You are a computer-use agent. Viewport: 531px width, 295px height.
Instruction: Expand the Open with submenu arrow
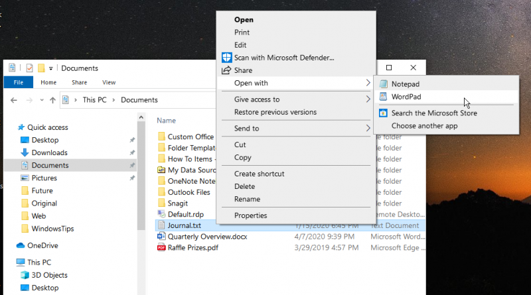coord(368,83)
